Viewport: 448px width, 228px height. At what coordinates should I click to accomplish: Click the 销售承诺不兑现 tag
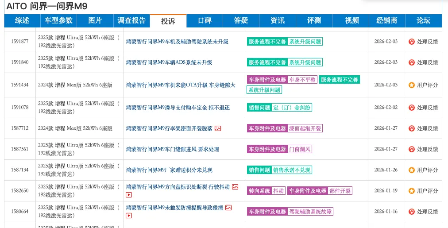291,170
